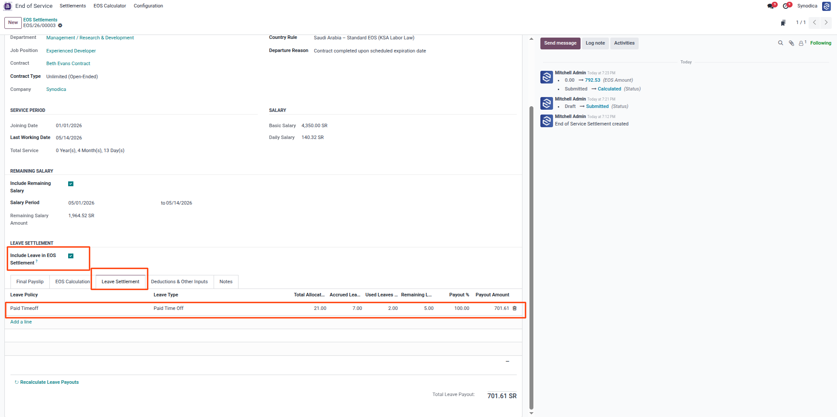This screenshot has height=417, width=837.
Task: Toggle Include Leave in EOS Settlement checkbox
Action: click(x=71, y=256)
